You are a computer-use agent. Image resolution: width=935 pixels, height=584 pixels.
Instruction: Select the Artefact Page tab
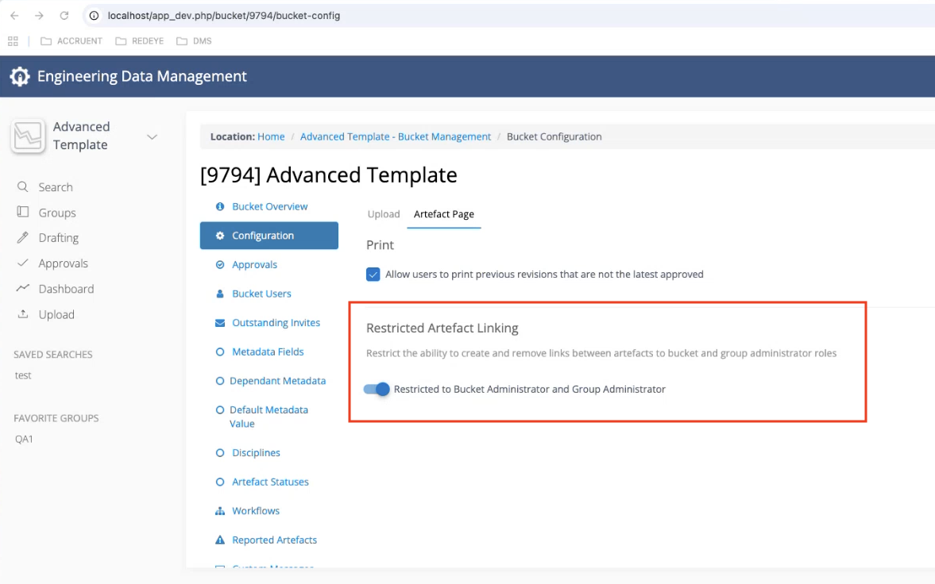click(443, 214)
